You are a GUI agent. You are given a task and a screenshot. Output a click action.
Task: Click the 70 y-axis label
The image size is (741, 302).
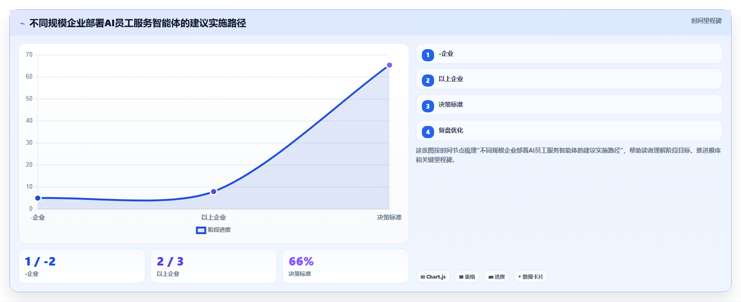point(29,55)
